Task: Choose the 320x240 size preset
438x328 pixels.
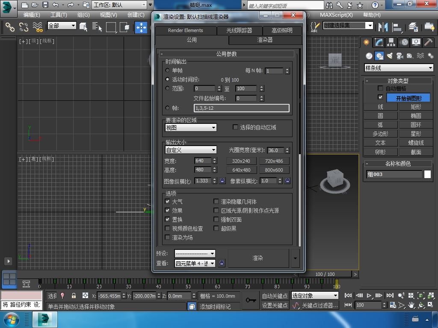Action: coord(241,161)
